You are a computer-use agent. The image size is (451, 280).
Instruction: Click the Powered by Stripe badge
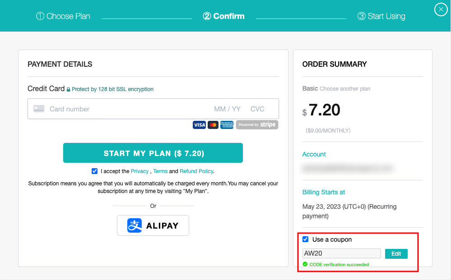click(x=257, y=125)
